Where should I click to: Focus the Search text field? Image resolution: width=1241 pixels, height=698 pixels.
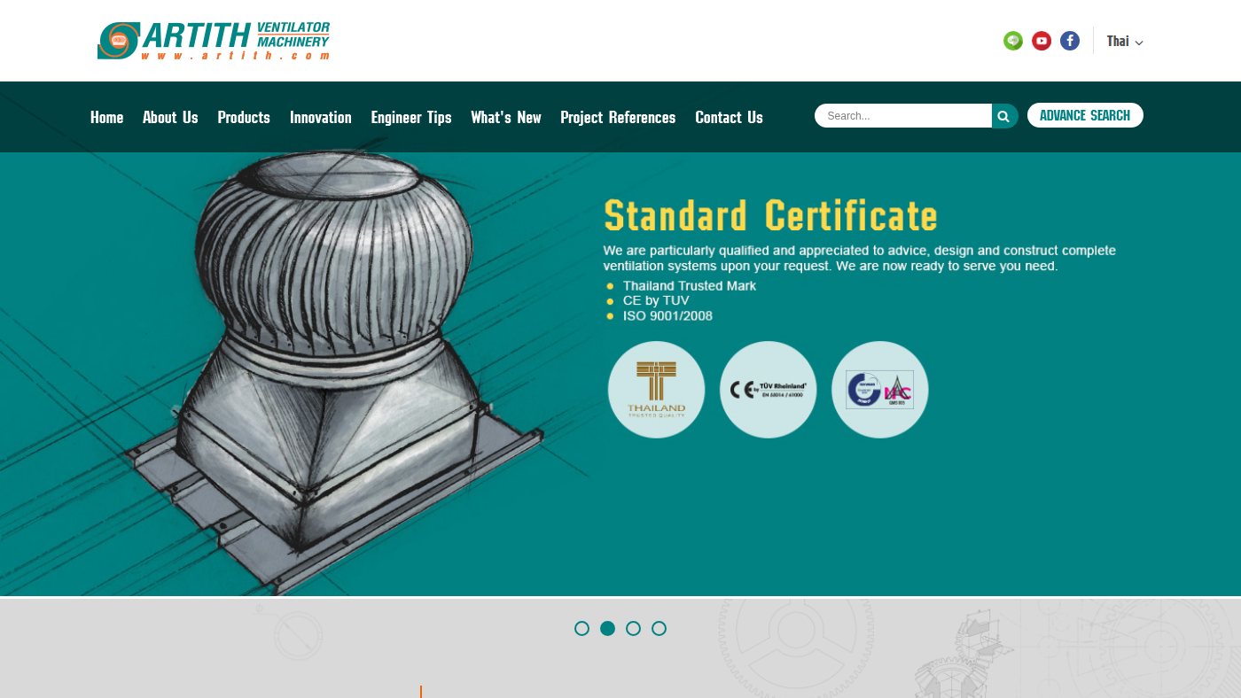(903, 116)
